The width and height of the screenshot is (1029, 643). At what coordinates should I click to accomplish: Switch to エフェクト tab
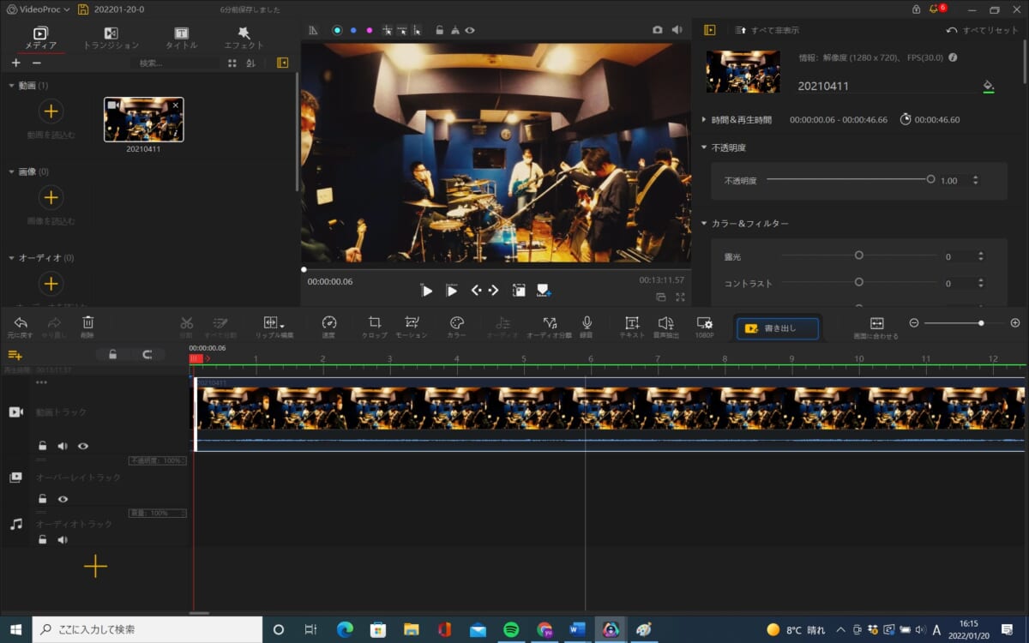tap(244, 38)
